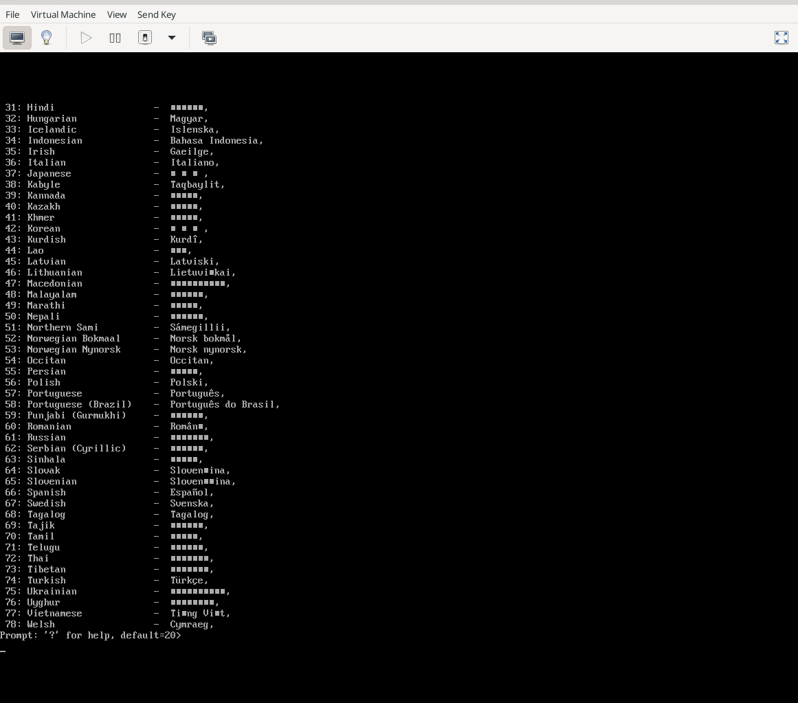Click the '73: Tibetan' row
The height and width of the screenshot is (703, 798).
click(109, 570)
